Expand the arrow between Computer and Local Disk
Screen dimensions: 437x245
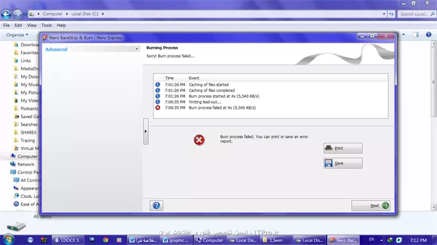click(x=67, y=14)
